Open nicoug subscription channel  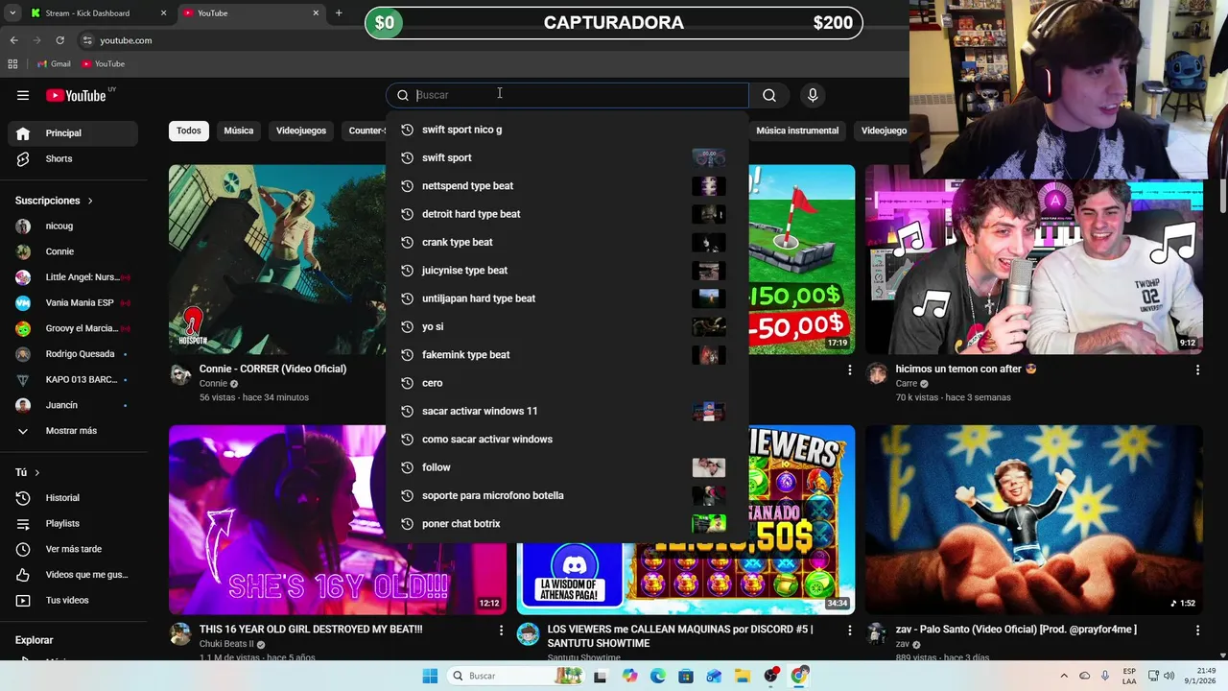tap(73, 226)
